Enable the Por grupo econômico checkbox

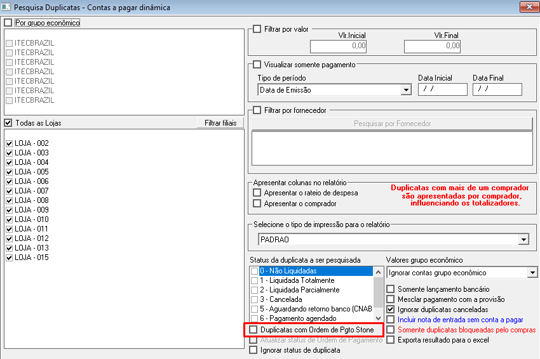point(8,23)
